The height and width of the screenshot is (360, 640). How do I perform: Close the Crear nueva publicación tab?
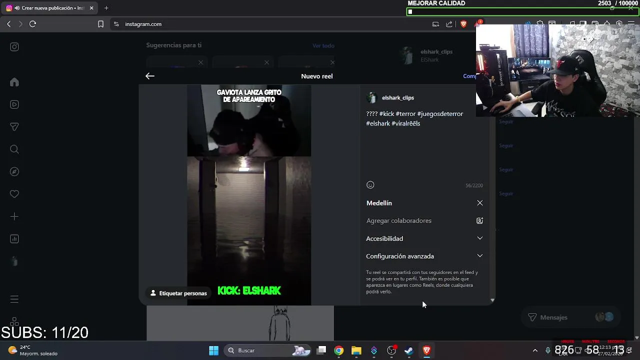(x=91, y=8)
